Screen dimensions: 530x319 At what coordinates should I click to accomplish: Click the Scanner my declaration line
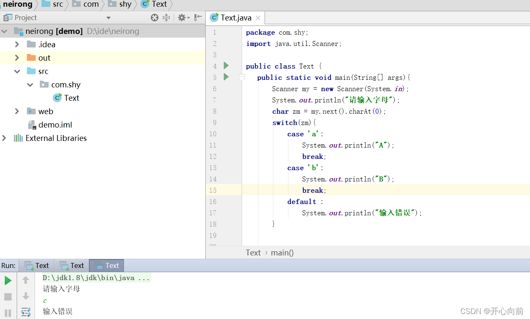coord(341,89)
